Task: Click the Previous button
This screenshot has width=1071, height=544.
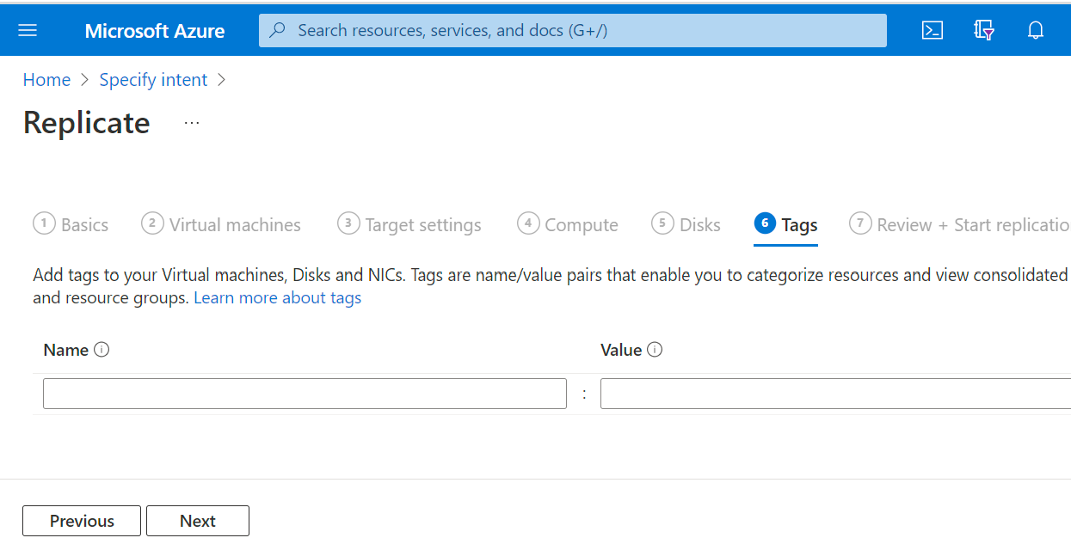Action: tap(82, 521)
